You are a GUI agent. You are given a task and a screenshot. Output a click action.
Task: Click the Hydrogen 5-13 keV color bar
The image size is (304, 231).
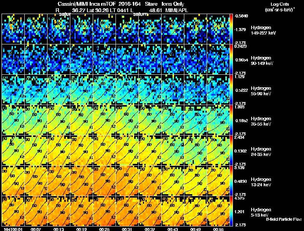coord(231,211)
